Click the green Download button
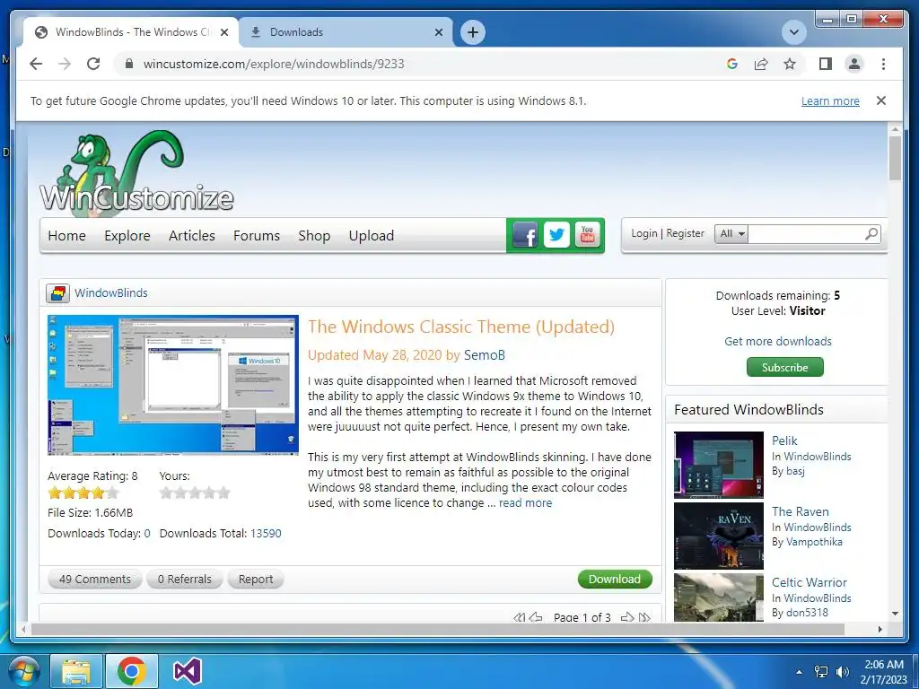 tap(615, 579)
